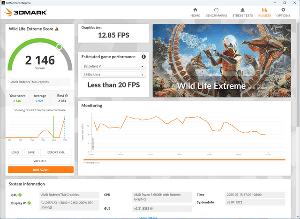Click the Display #1 resolution field
Viewport: 300px width, 219px height.
click(x=69, y=205)
